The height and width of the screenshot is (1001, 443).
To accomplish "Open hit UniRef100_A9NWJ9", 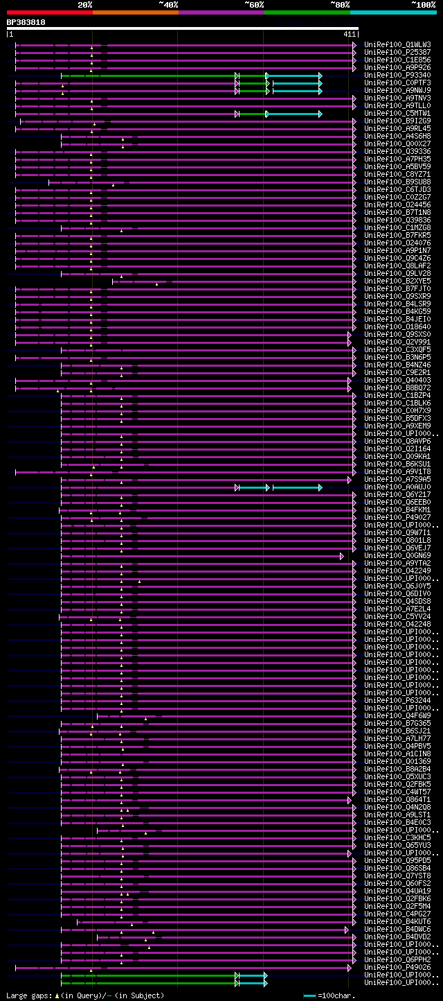I will (397, 90).
